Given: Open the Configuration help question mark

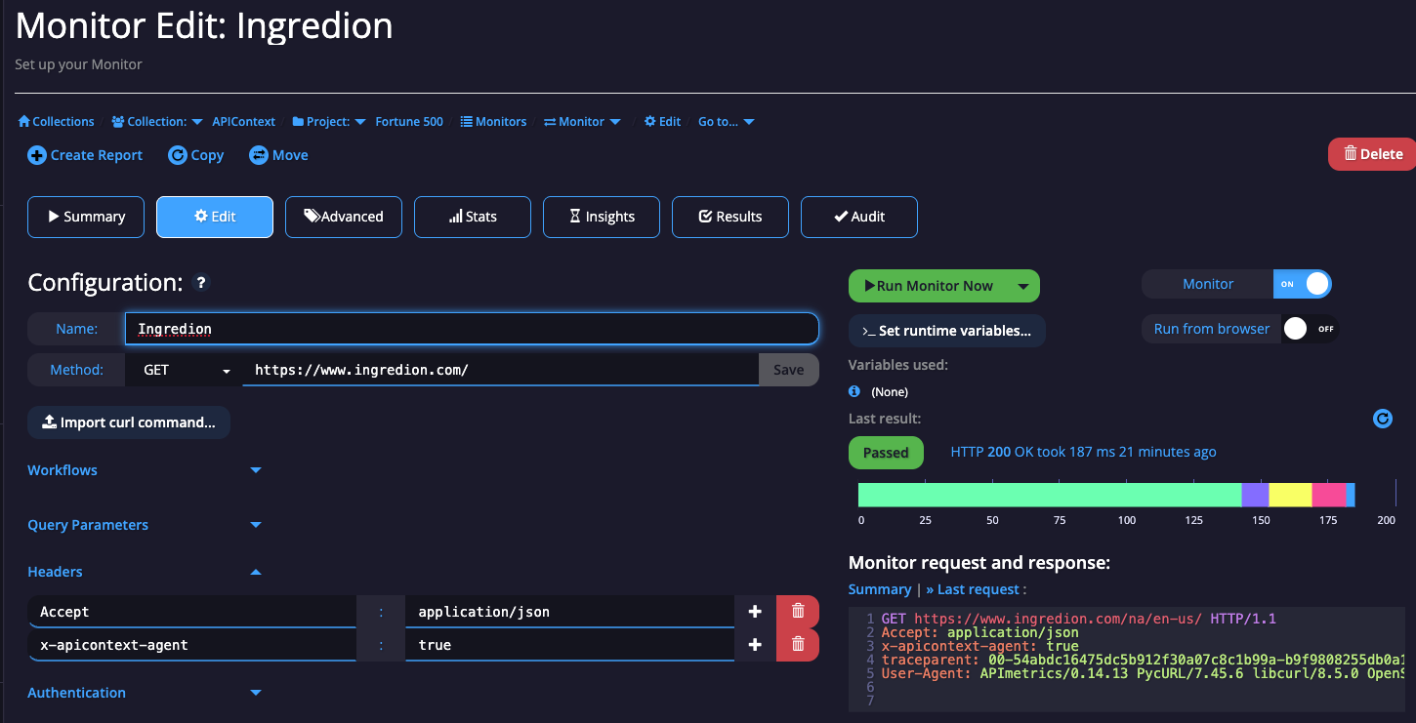Looking at the screenshot, I should pos(200,282).
